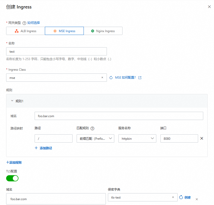Open the 保密字典 combo box showing tls-test
The height and width of the screenshot is (205, 214).
(142, 197)
